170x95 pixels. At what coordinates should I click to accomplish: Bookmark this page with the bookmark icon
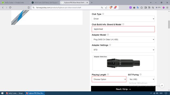click(29, 8)
